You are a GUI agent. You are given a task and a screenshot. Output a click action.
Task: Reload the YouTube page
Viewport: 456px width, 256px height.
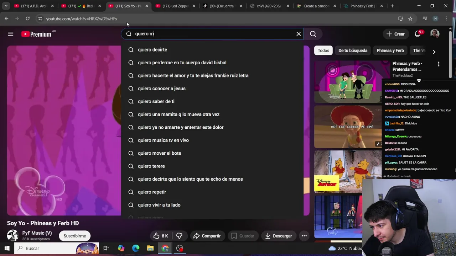click(x=27, y=18)
